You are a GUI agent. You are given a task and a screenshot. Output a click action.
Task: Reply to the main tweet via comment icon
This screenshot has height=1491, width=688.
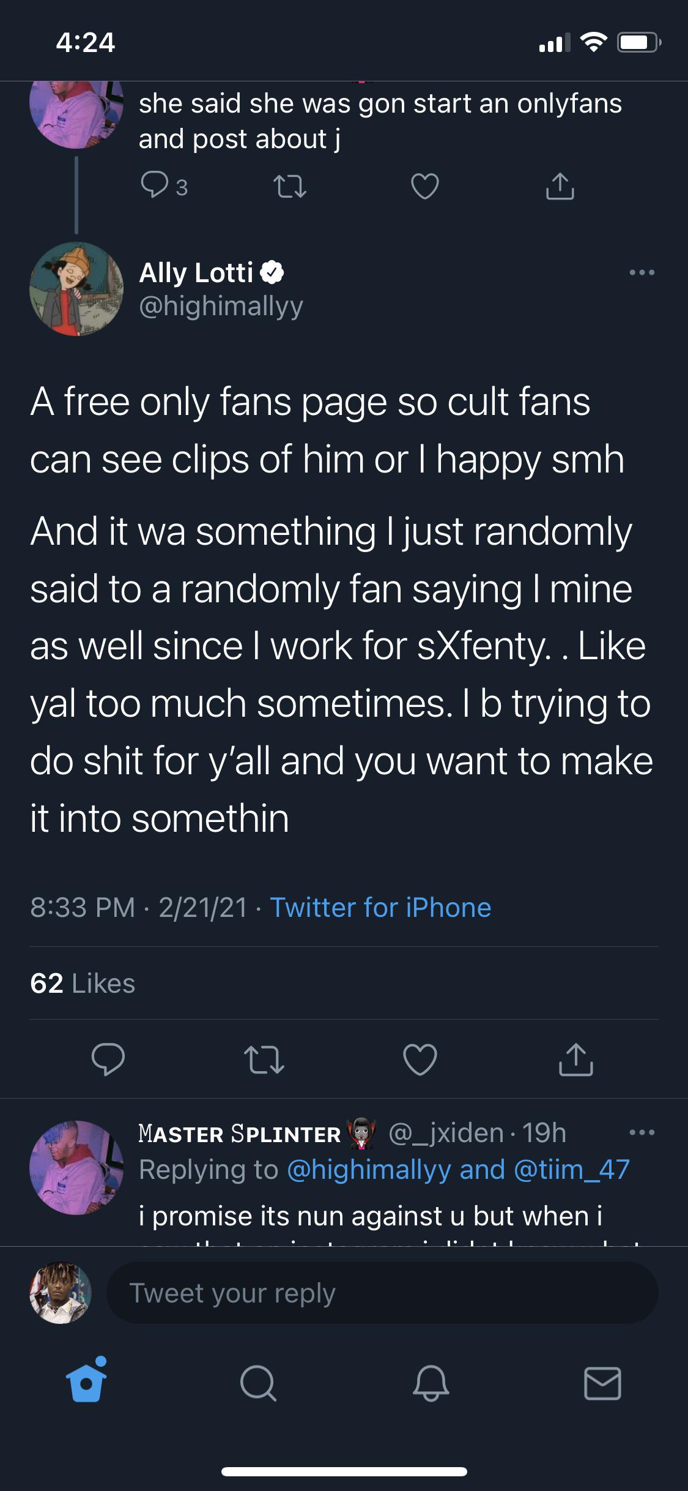108,1059
